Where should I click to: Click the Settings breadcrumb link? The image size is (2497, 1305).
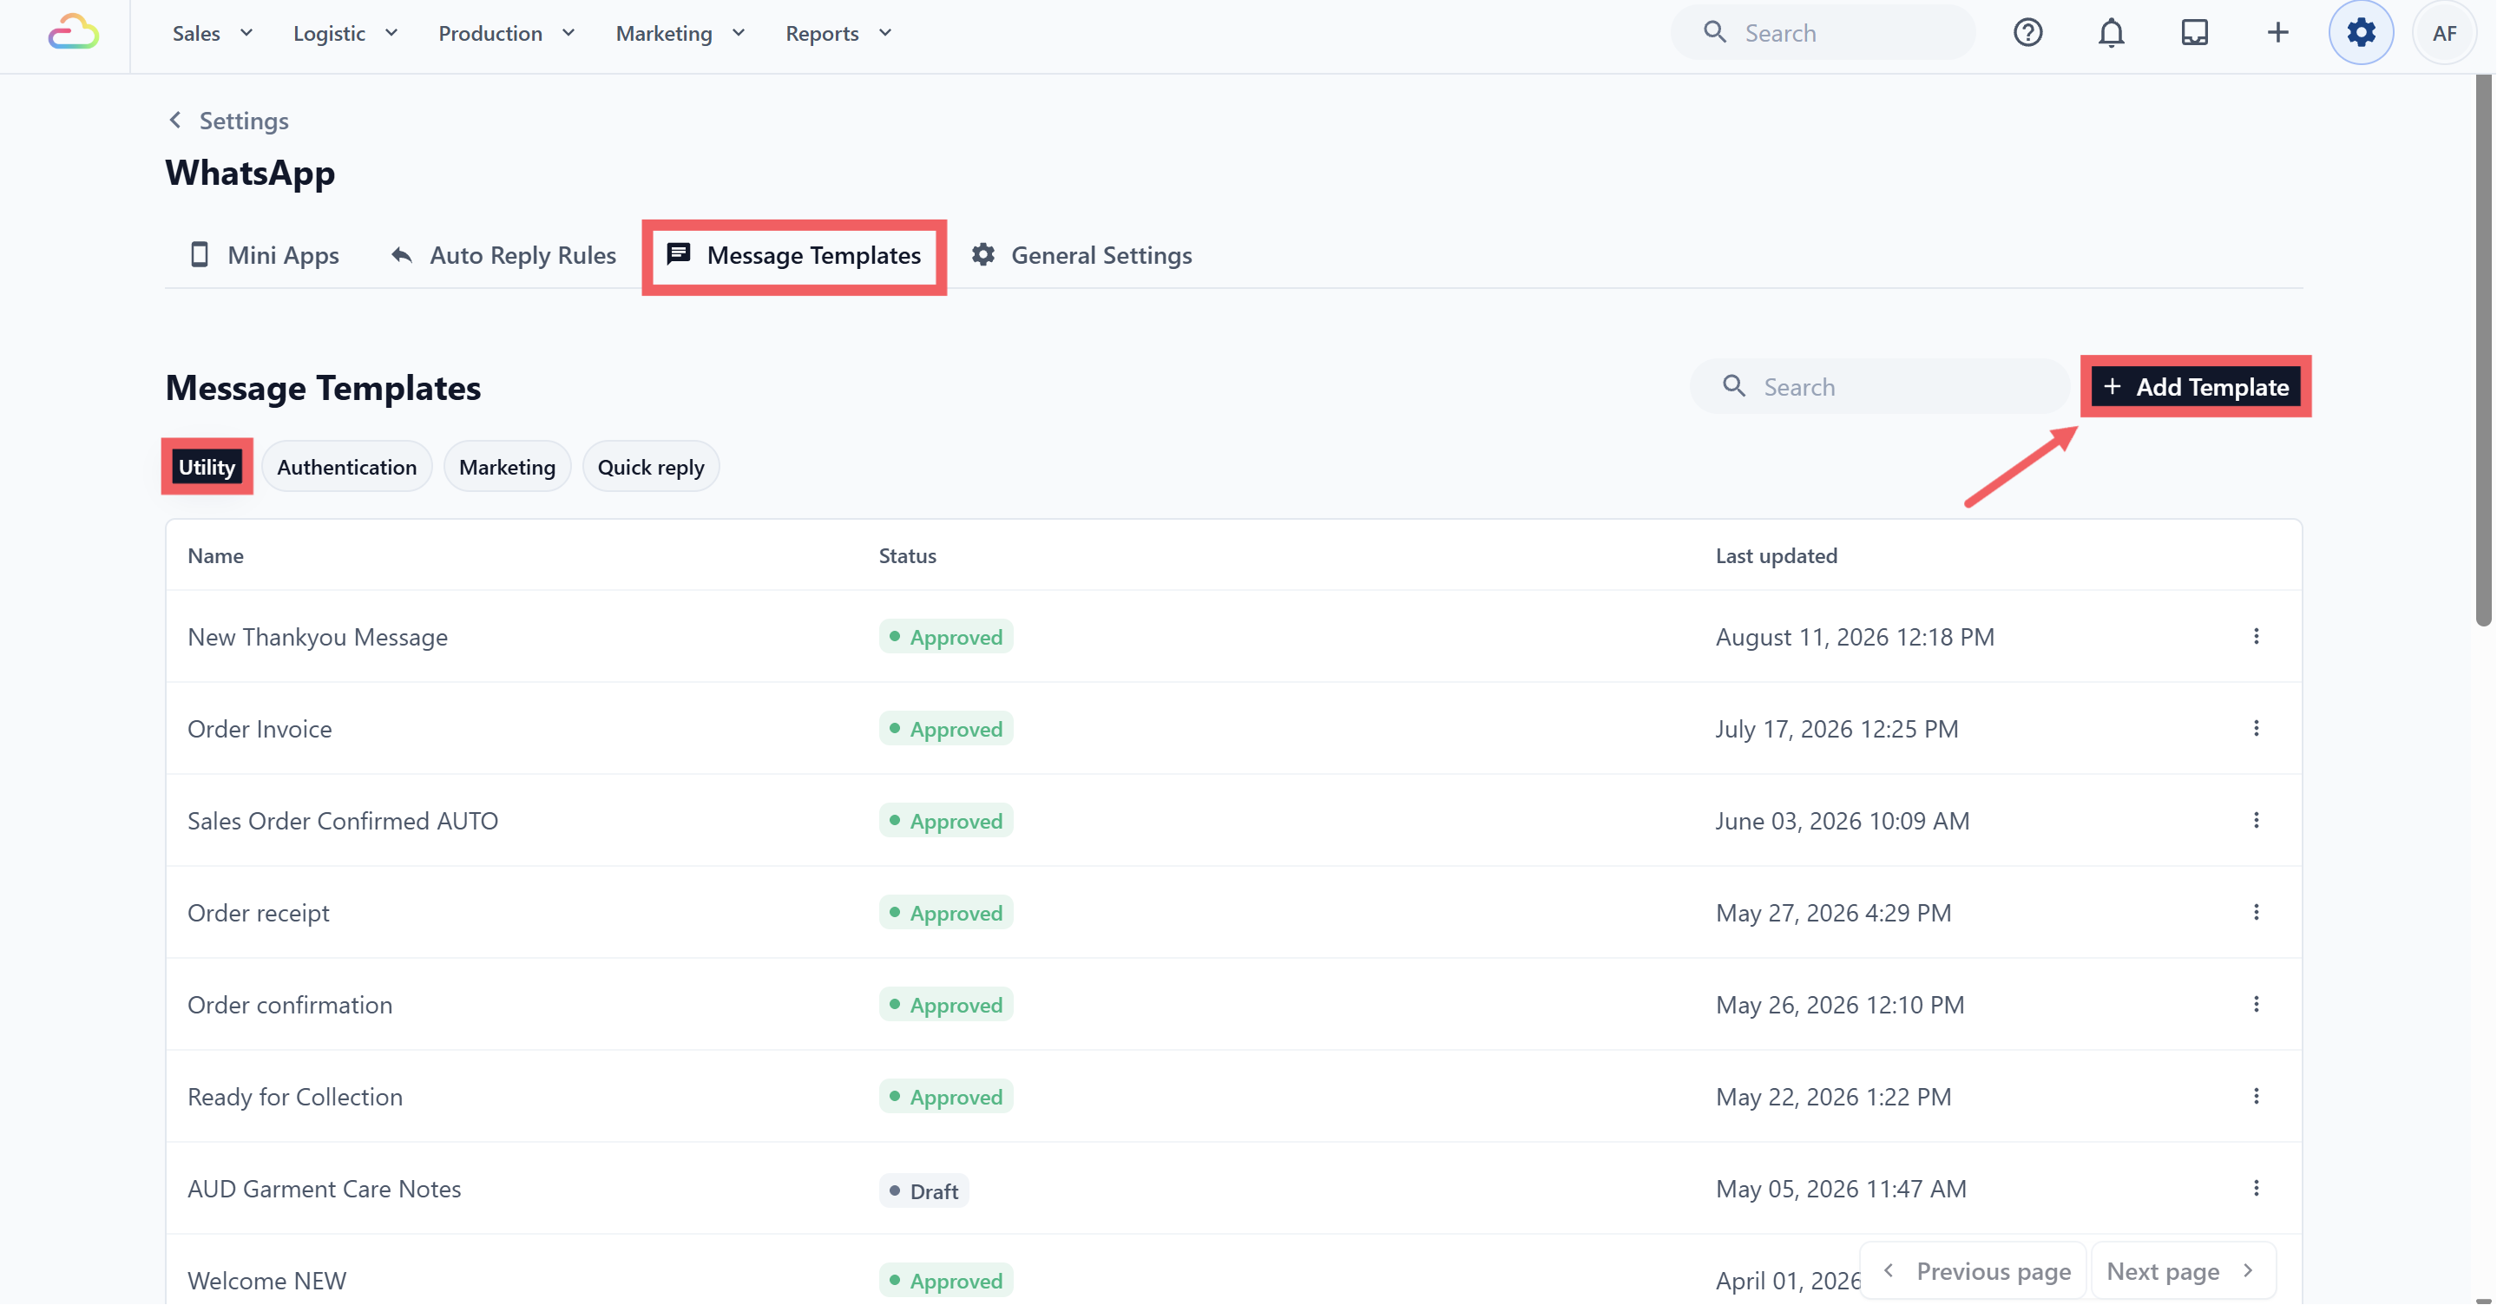(243, 120)
